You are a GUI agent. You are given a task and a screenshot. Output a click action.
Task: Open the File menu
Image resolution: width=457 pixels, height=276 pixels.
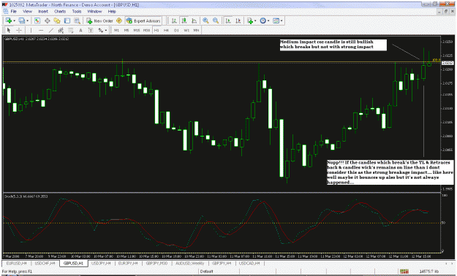[13, 12]
